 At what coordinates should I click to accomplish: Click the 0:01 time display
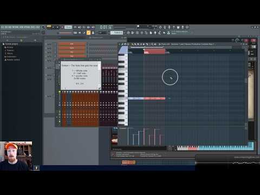106,27
